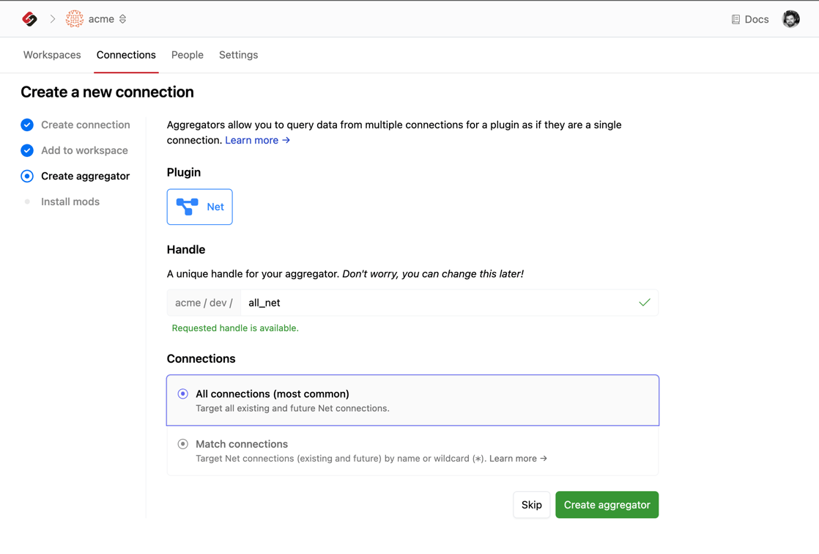819x554 pixels.
Task: Open the user profile avatar
Action: [790, 19]
